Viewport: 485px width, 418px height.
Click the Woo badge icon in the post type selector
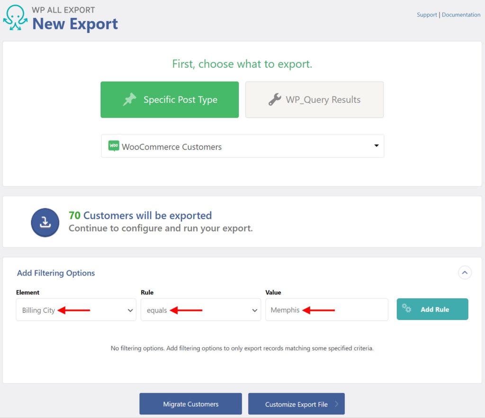click(x=114, y=146)
